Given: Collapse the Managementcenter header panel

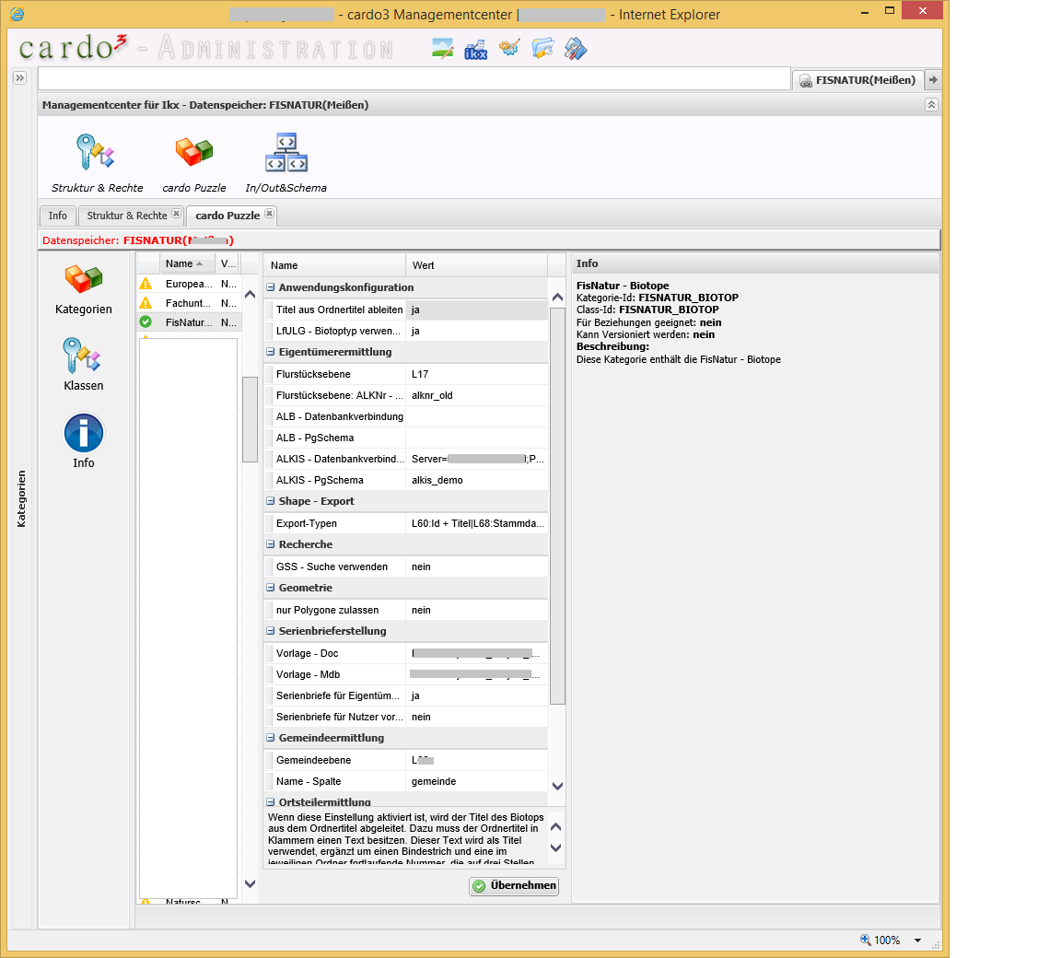Looking at the screenshot, I should tap(931, 105).
